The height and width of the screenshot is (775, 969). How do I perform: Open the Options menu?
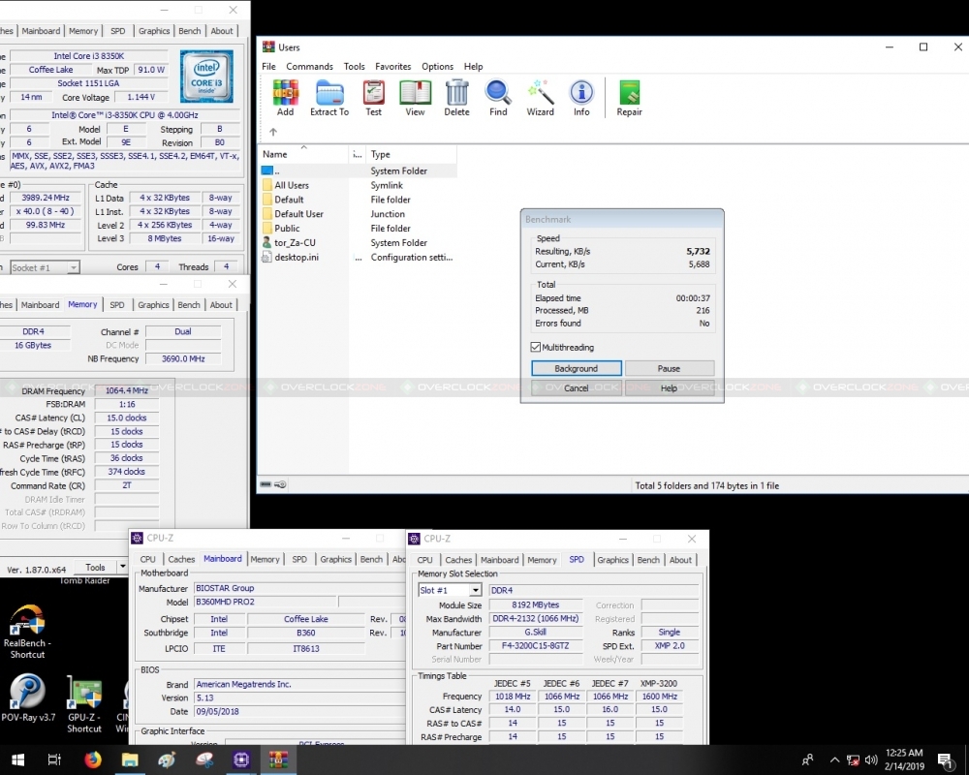tap(438, 66)
